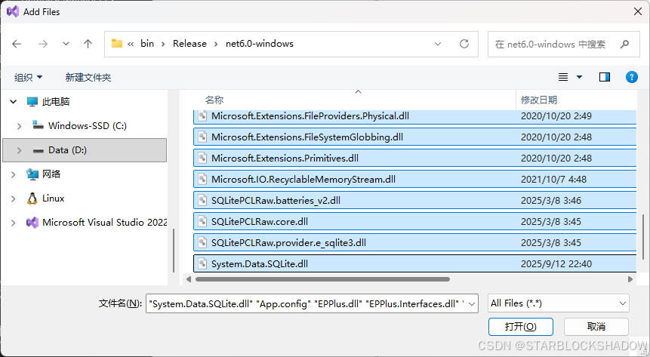This screenshot has width=650, height=357.
Task: Click date 2025/9/12 22:40 cell
Action: (x=556, y=263)
